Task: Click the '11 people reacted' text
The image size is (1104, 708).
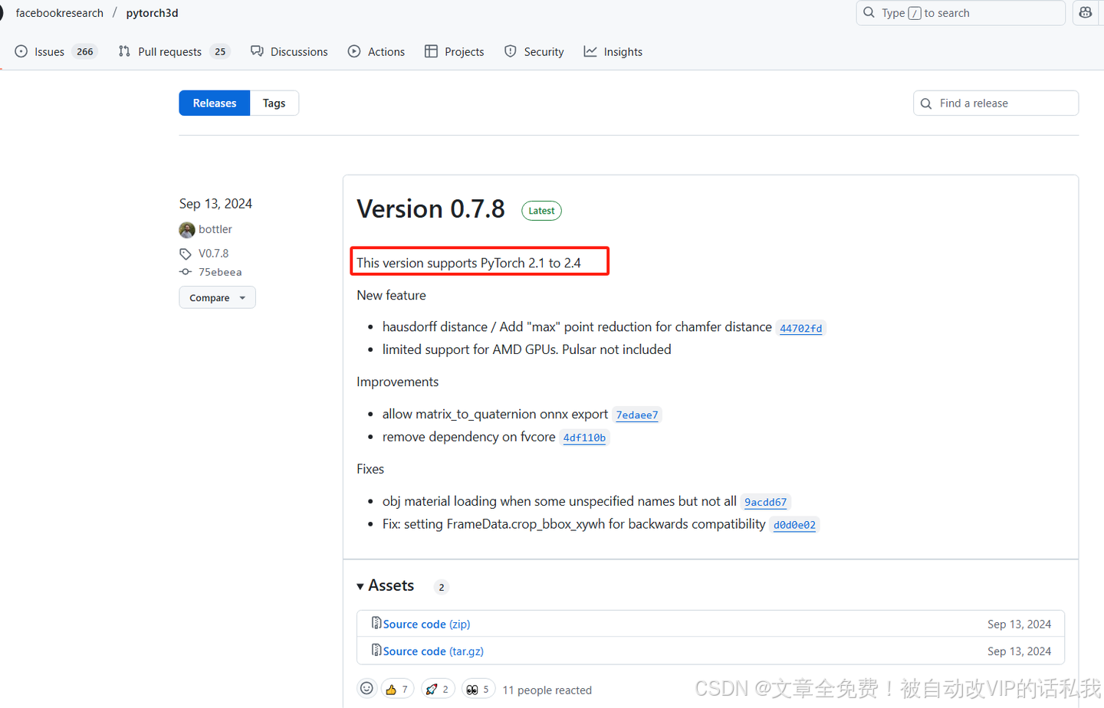Action: point(547,690)
